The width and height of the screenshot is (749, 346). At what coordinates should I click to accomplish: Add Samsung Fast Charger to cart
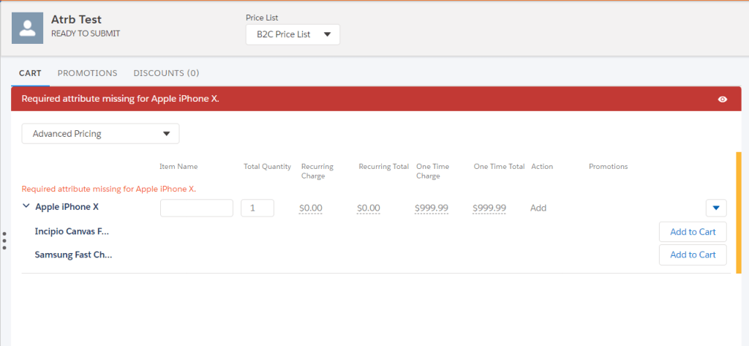click(692, 255)
